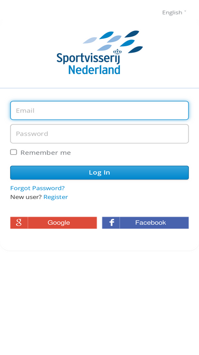This screenshot has width=199, height=355.
Task: Sign in with the Google button label
Action: click(x=59, y=222)
